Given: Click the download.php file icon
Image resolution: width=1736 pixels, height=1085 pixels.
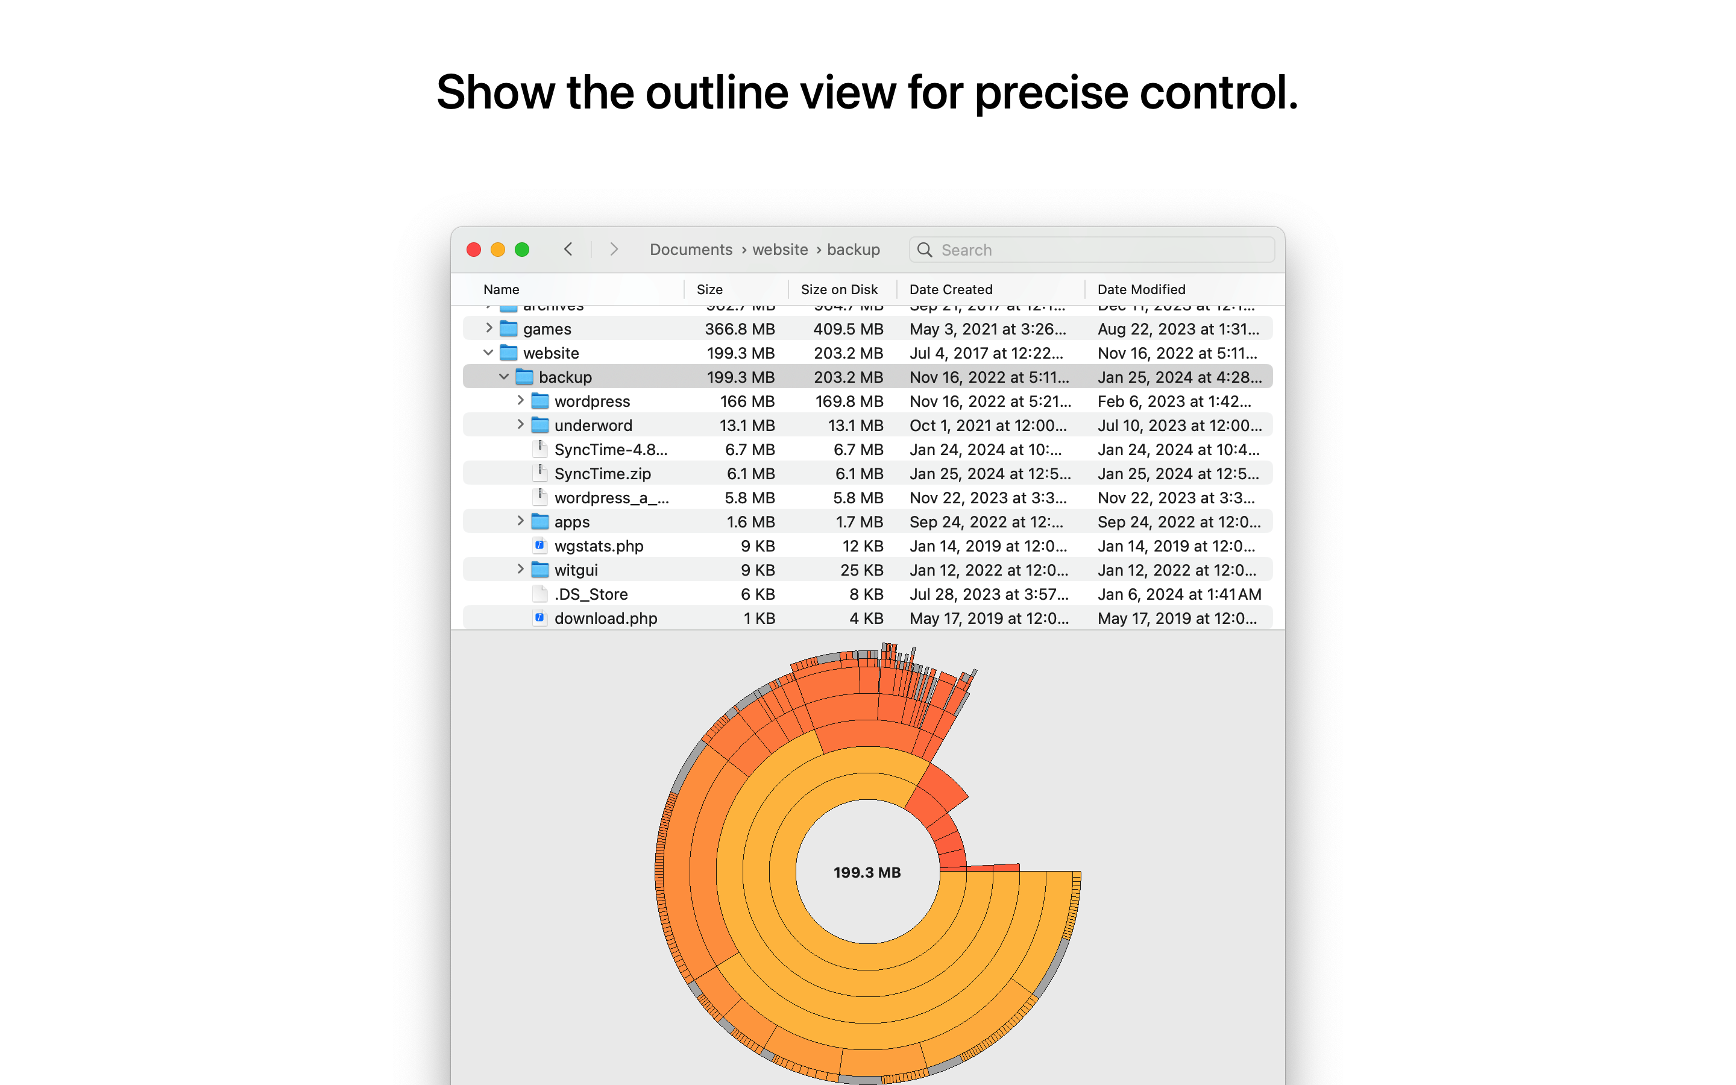Looking at the screenshot, I should [540, 617].
